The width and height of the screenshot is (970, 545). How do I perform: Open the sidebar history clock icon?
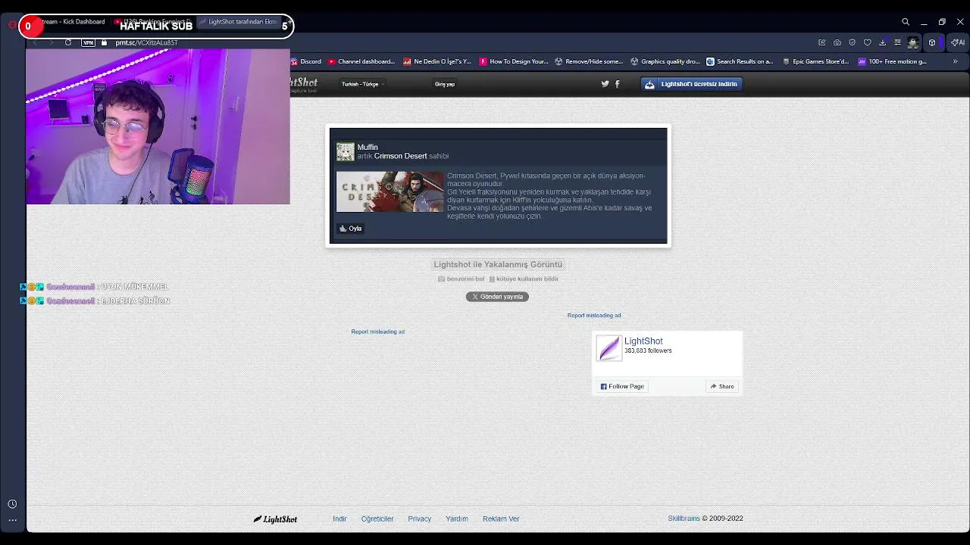coord(12,504)
